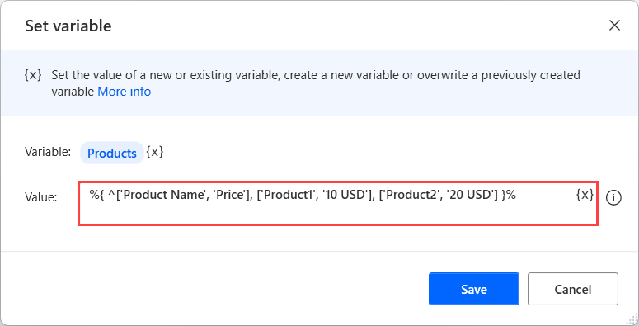This screenshot has width=639, height=326.
Task: Click the {x} icon in info banner
Action: pyautogui.click(x=33, y=75)
